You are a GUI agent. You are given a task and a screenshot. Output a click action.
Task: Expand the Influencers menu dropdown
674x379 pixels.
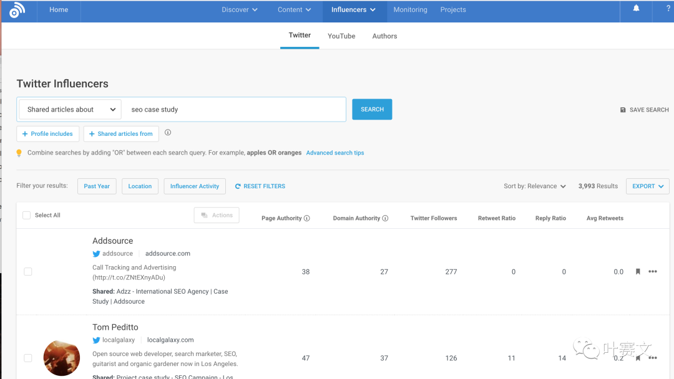353,9
